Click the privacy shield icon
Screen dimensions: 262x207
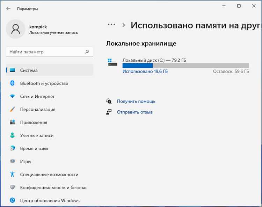pyautogui.click(x=12, y=187)
